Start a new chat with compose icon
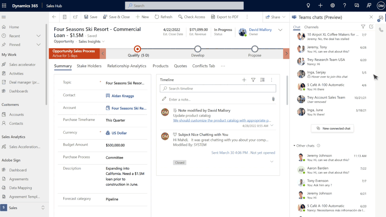This screenshot has height=217, width=386. 371,27
